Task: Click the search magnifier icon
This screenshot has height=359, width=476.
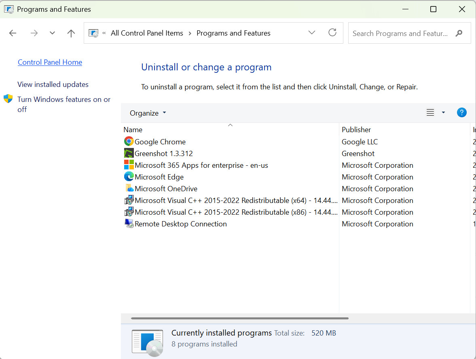Action: (459, 33)
